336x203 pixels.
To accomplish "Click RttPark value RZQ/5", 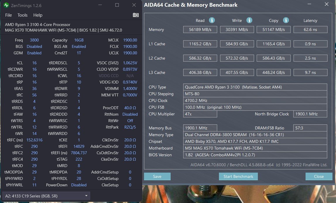I will tap(130, 127).
